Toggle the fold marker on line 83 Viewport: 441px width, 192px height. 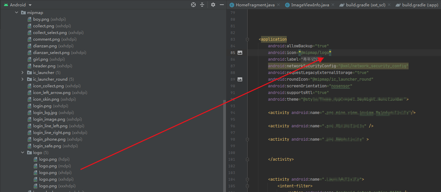(247, 39)
